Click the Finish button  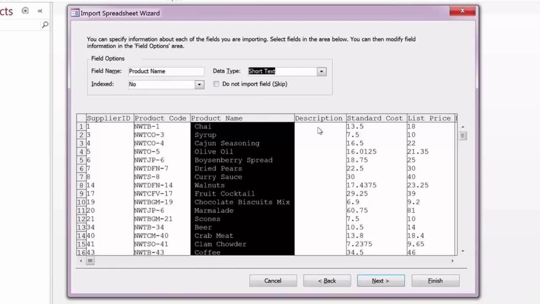(435, 280)
